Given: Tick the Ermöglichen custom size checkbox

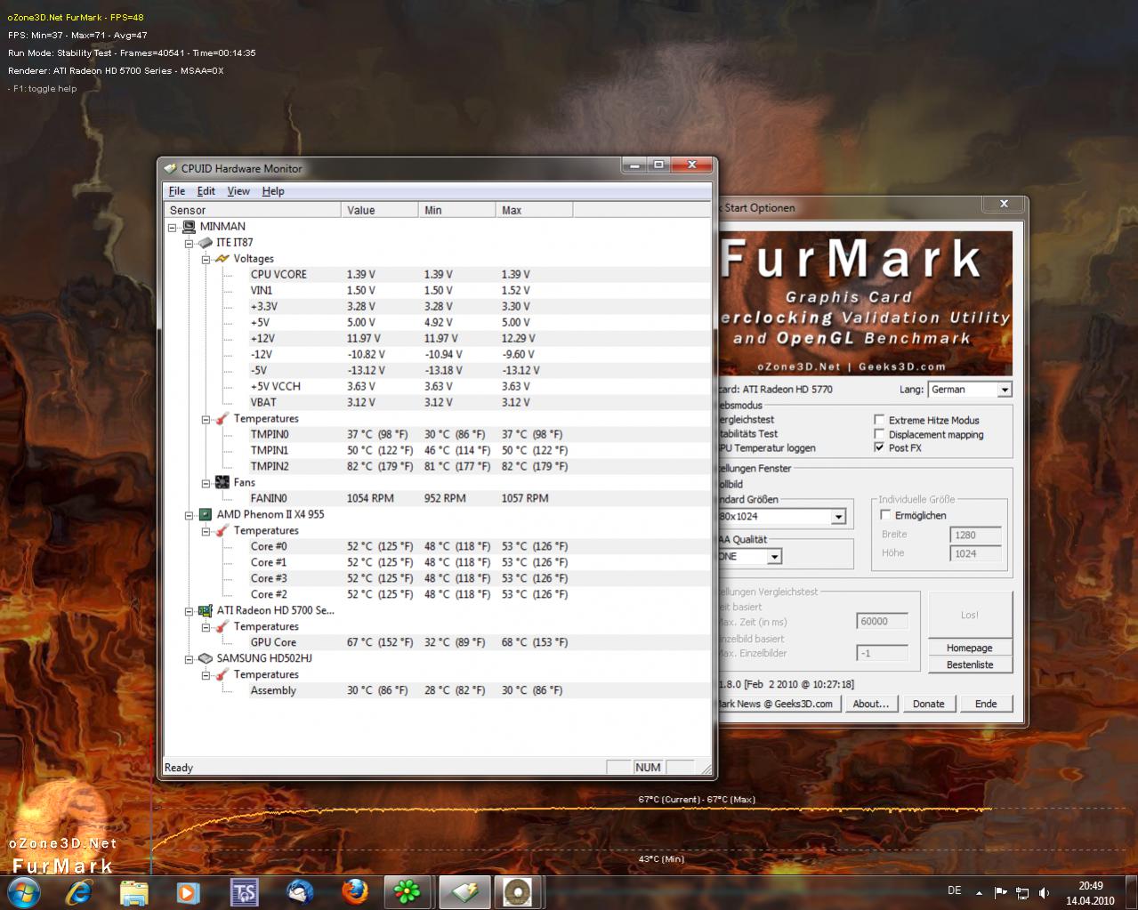Looking at the screenshot, I should [x=885, y=515].
